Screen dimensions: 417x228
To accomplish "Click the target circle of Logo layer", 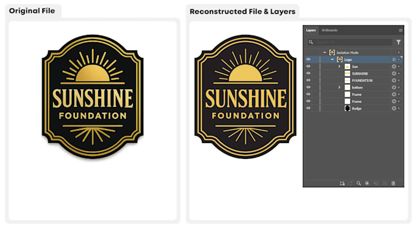I will (x=394, y=60).
